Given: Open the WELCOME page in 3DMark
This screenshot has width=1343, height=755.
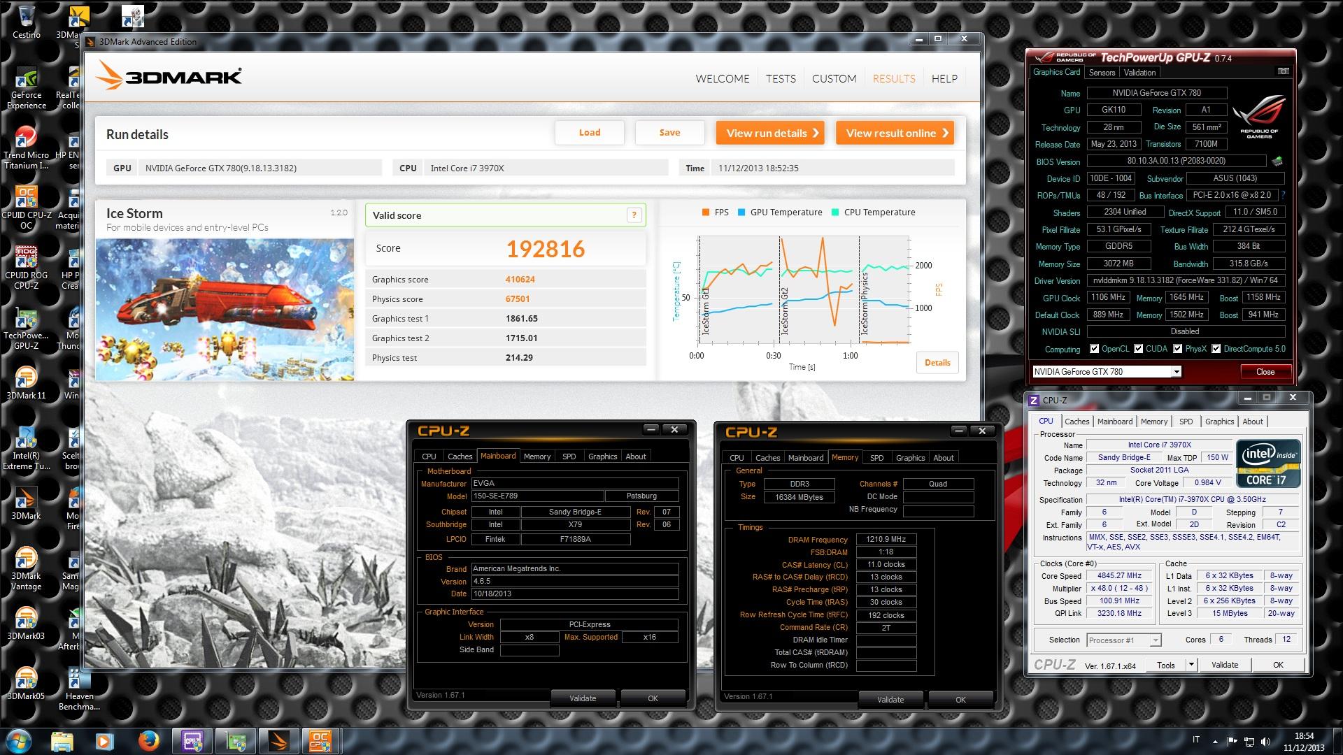Looking at the screenshot, I should [x=723, y=79].
